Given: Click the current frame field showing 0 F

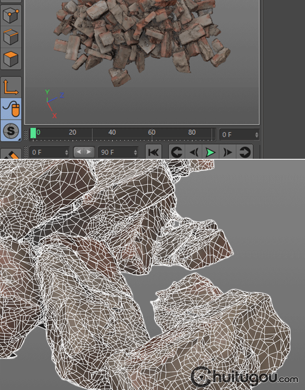Looking at the screenshot, I should click(x=236, y=134).
